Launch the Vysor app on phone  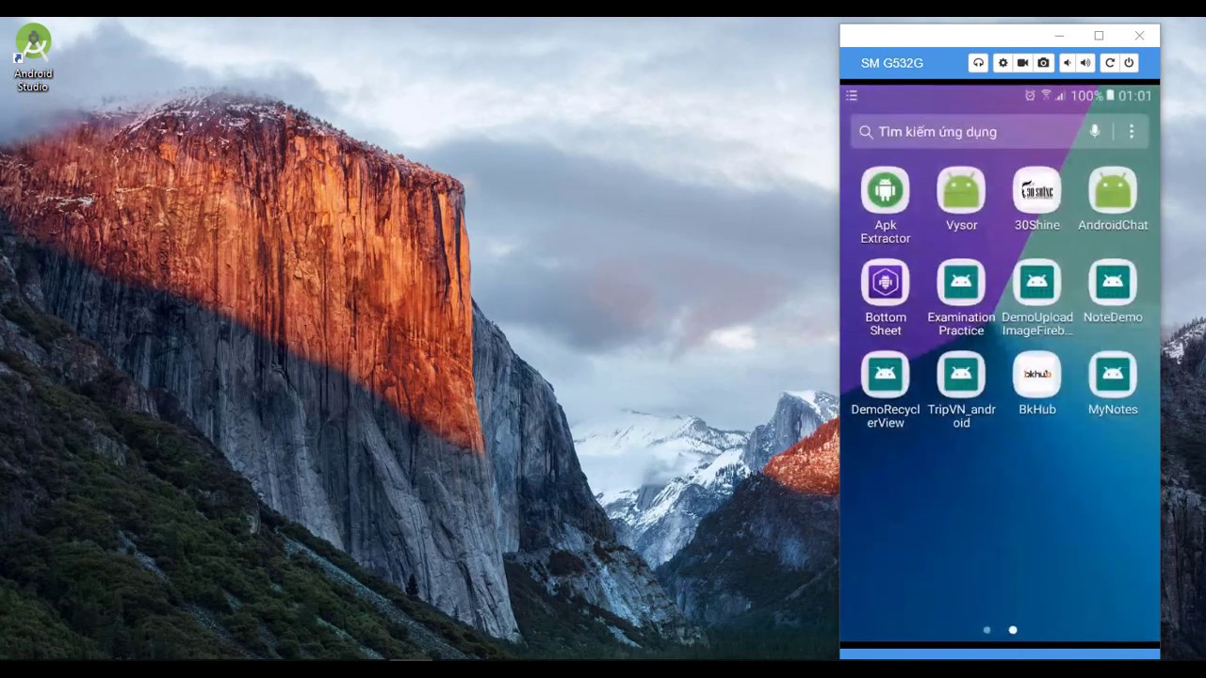click(x=961, y=199)
